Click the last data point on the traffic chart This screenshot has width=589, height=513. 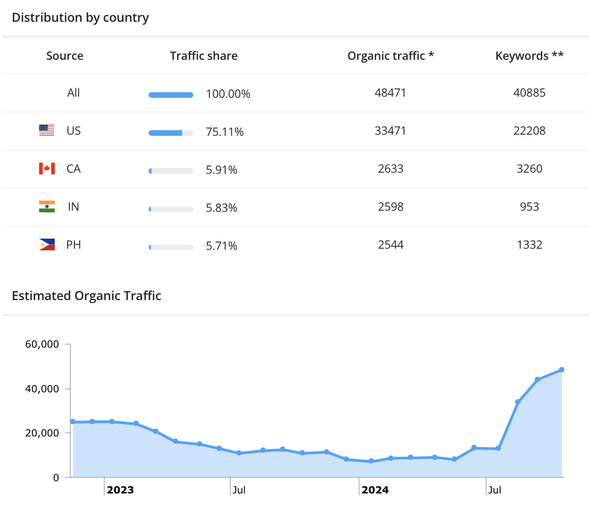click(561, 370)
